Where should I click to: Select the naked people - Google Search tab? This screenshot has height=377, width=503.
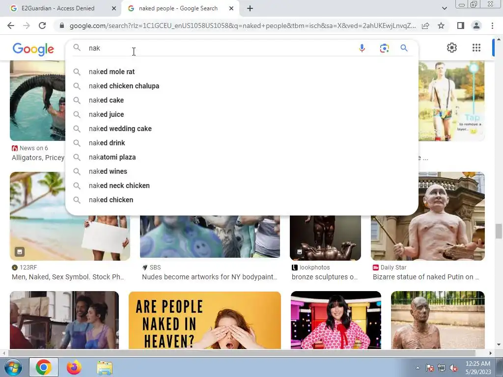click(x=178, y=8)
